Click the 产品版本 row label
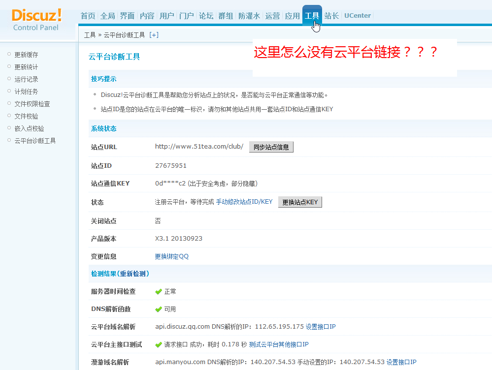This screenshot has width=492, height=370. pos(103,239)
